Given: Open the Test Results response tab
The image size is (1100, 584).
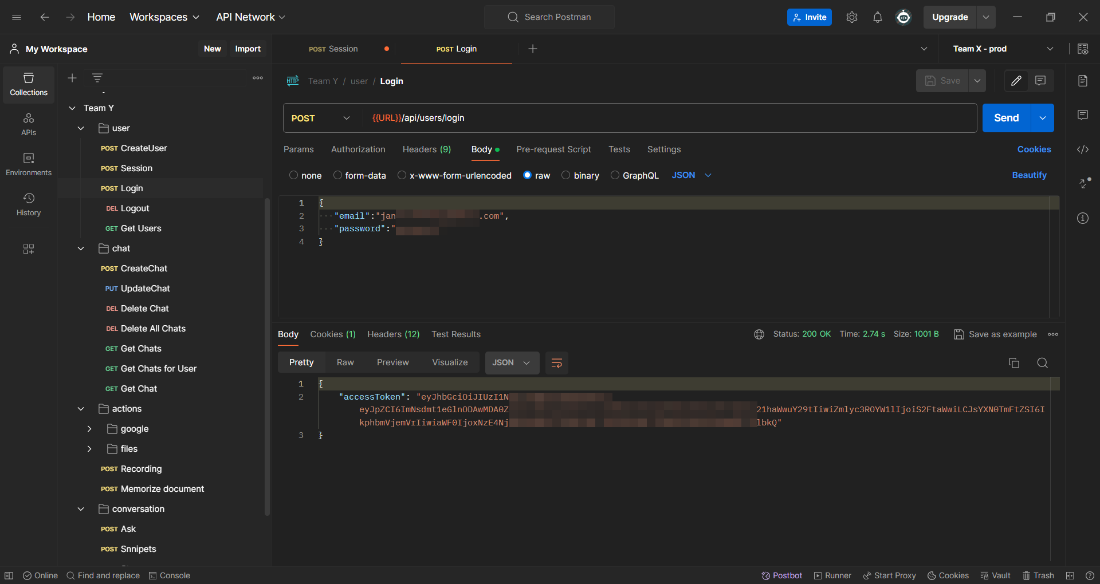Looking at the screenshot, I should pos(455,334).
